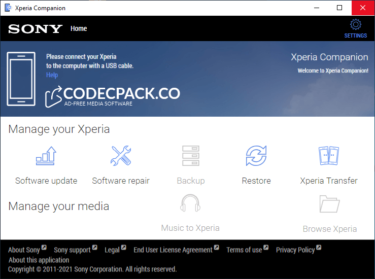Click the Xperia Companion title bar icon
This screenshot has width=375, height=279.
8,8
